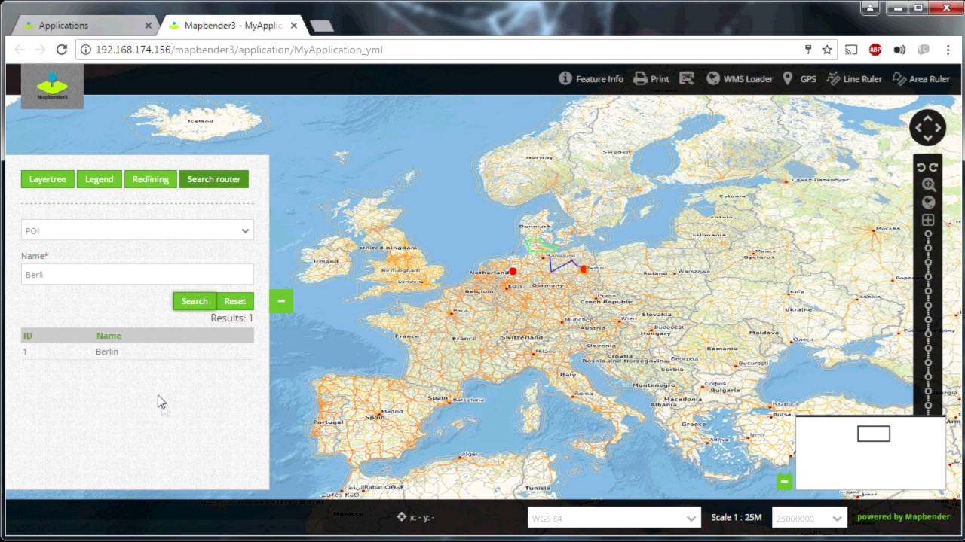This screenshot has width=965, height=542.
Task: Collapse the sidebar with green minus button
Action: (281, 301)
